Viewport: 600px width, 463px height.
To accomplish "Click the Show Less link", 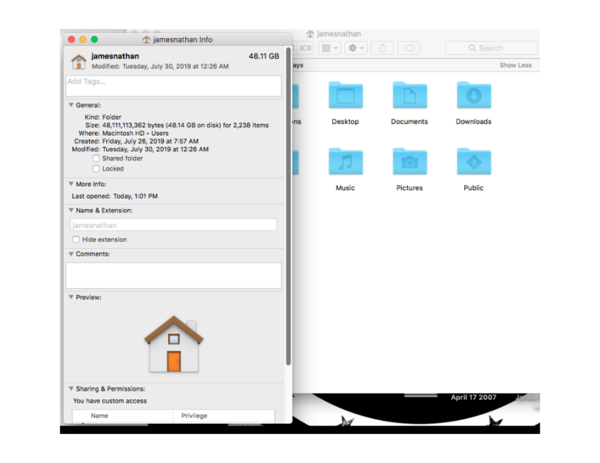I will click(x=515, y=65).
